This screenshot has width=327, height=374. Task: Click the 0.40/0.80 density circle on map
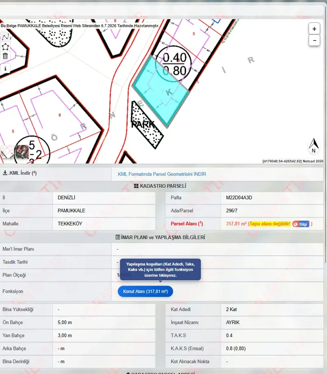point(174,64)
